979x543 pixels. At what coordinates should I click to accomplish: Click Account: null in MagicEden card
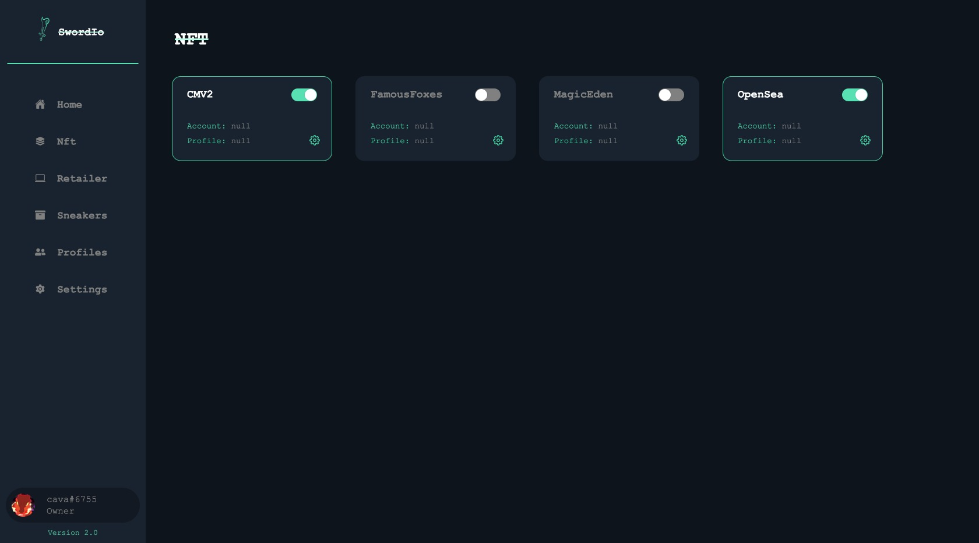pos(586,126)
